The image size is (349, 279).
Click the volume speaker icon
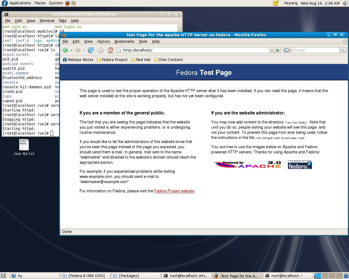pyautogui.click(x=345, y=3)
